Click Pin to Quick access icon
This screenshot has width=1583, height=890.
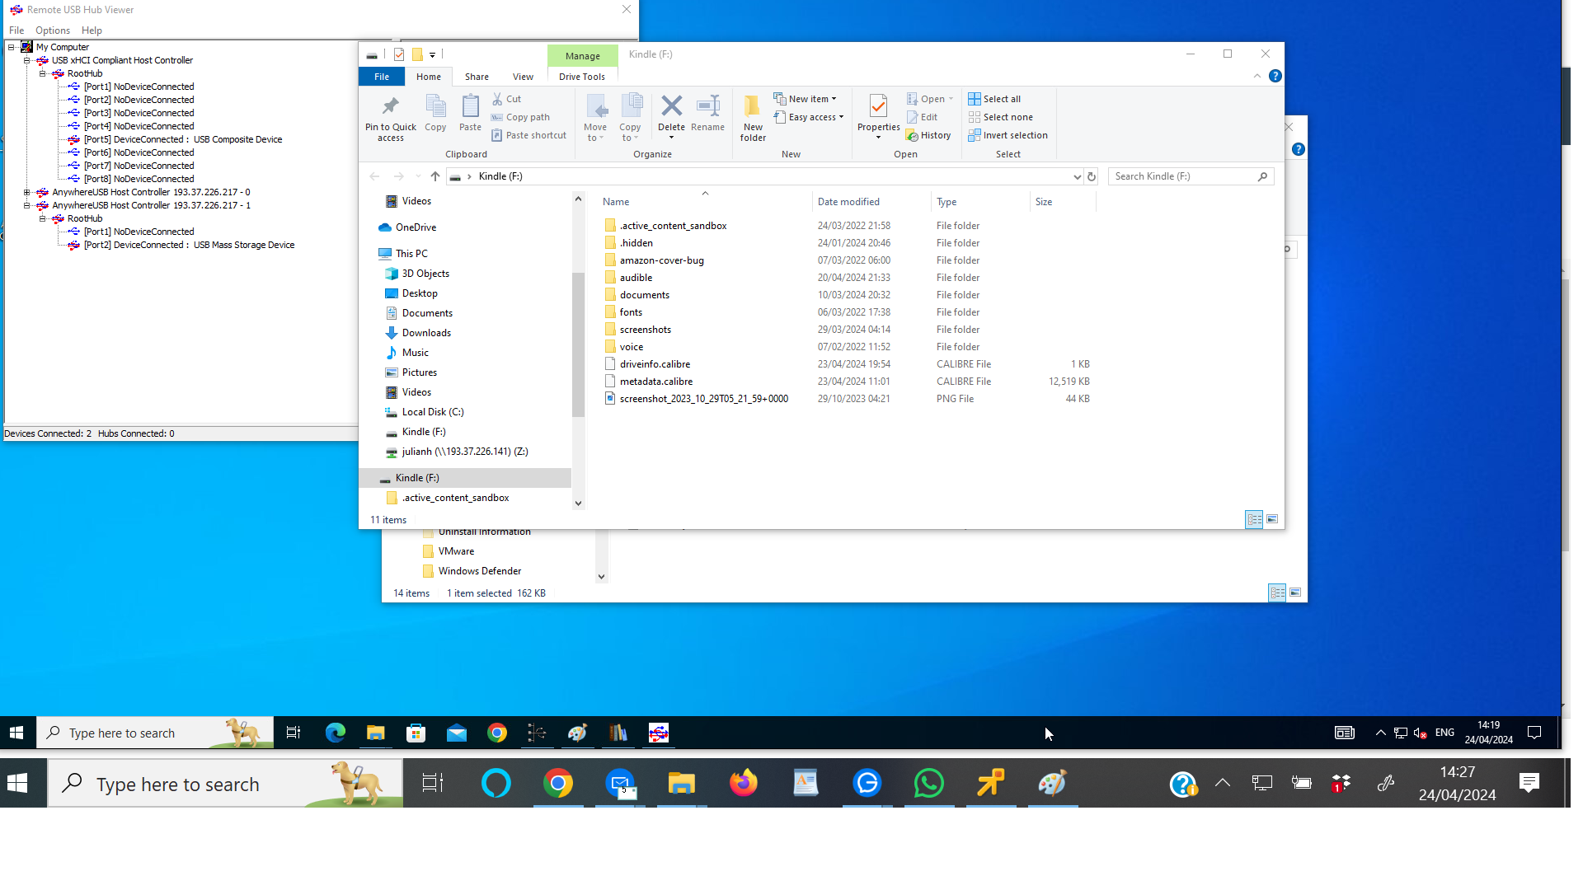391,118
